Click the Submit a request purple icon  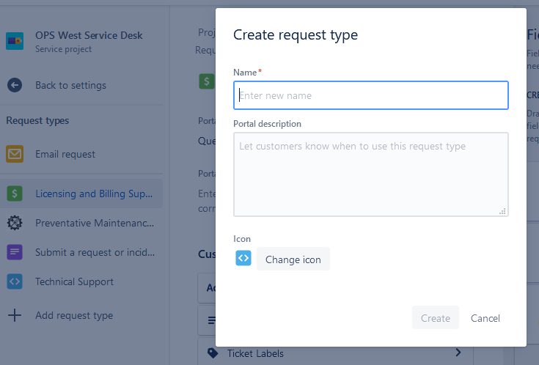click(x=15, y=252)
